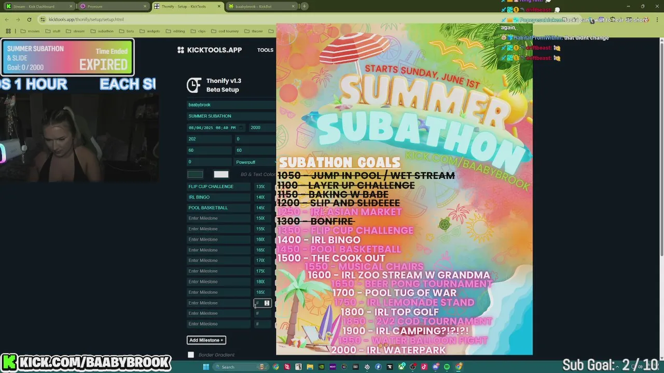This screenshot has height=373, width=664.
Task: Edit the SUMMER SUBATHON title field
Action: click(231, 116)
